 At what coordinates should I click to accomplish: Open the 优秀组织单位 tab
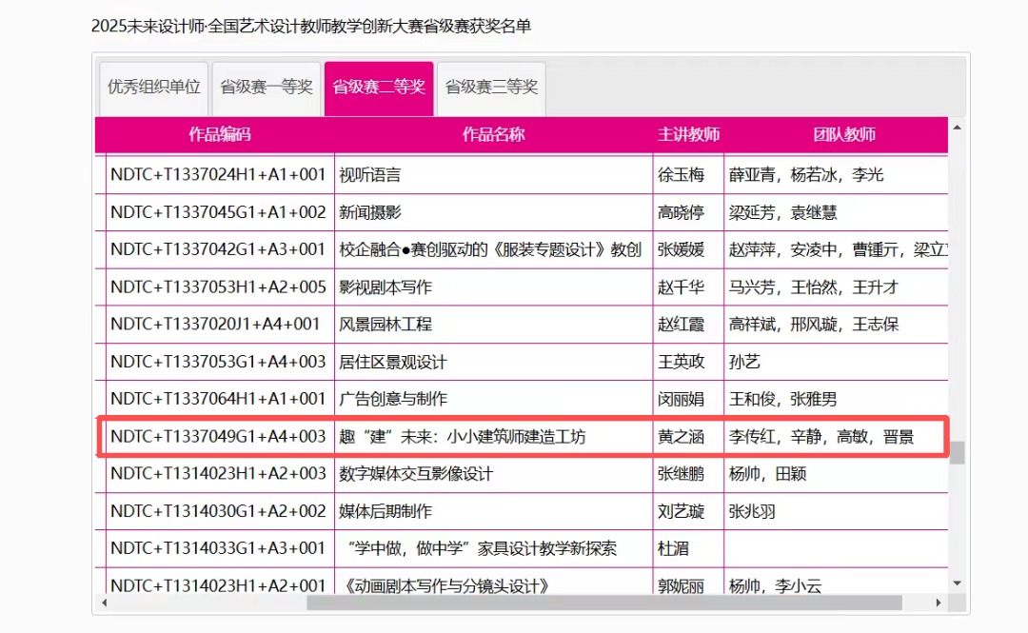153,88
